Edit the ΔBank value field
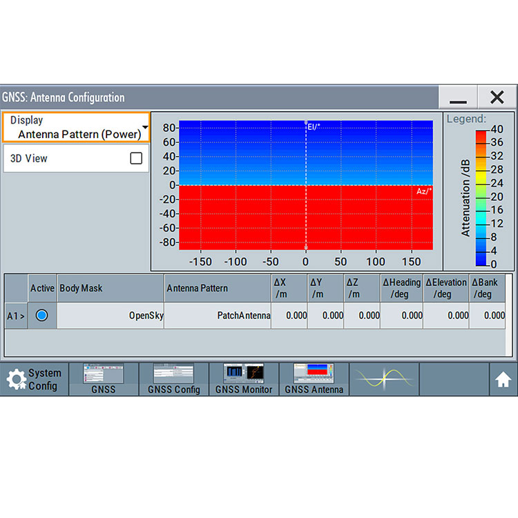Viewport: 518px width, 518px height. click(488, 316)
